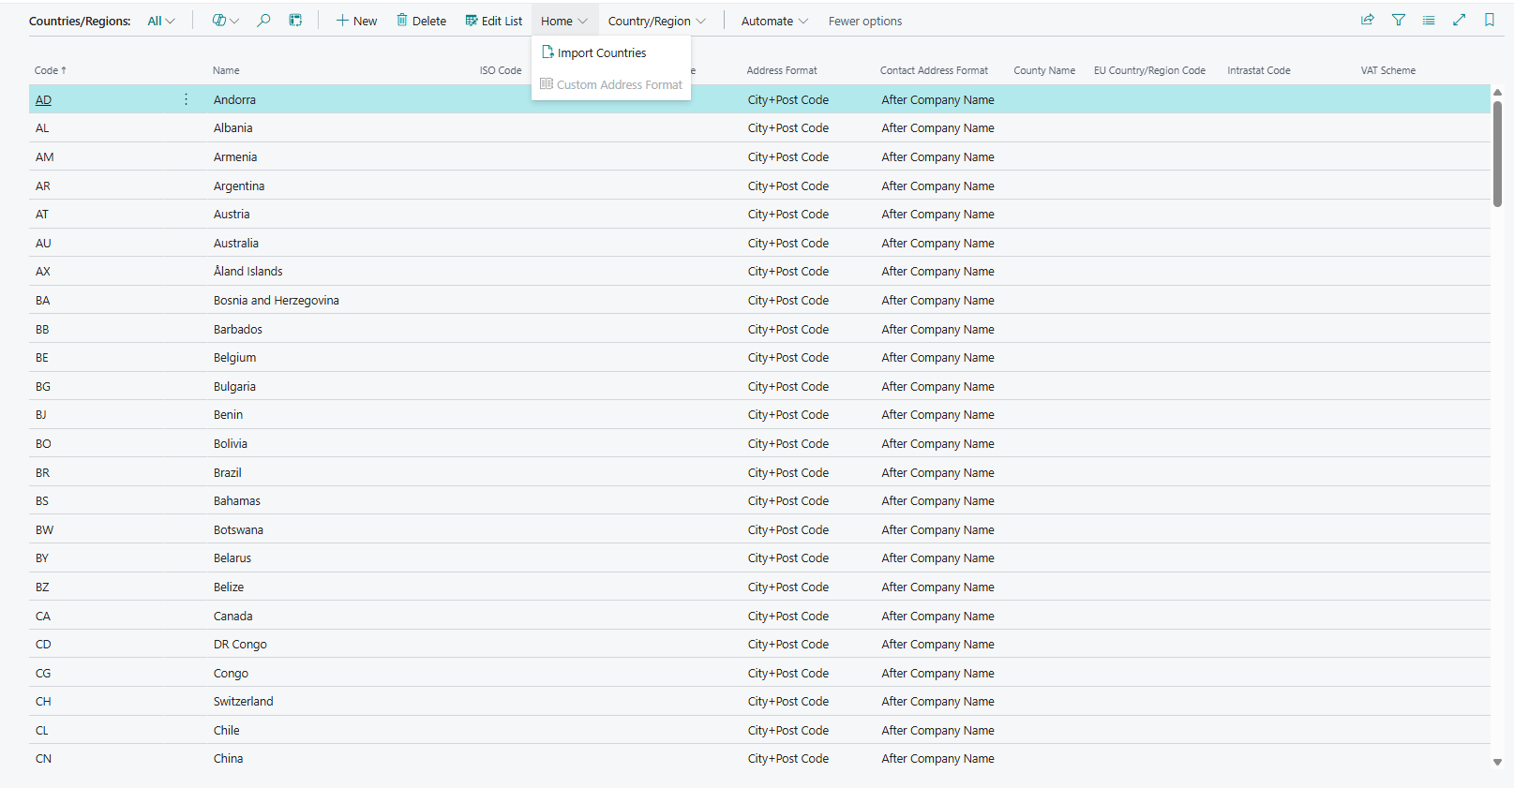Viewport: 1514px width, 788px height.
Task: Create a New country/region record
Action: 356,21
